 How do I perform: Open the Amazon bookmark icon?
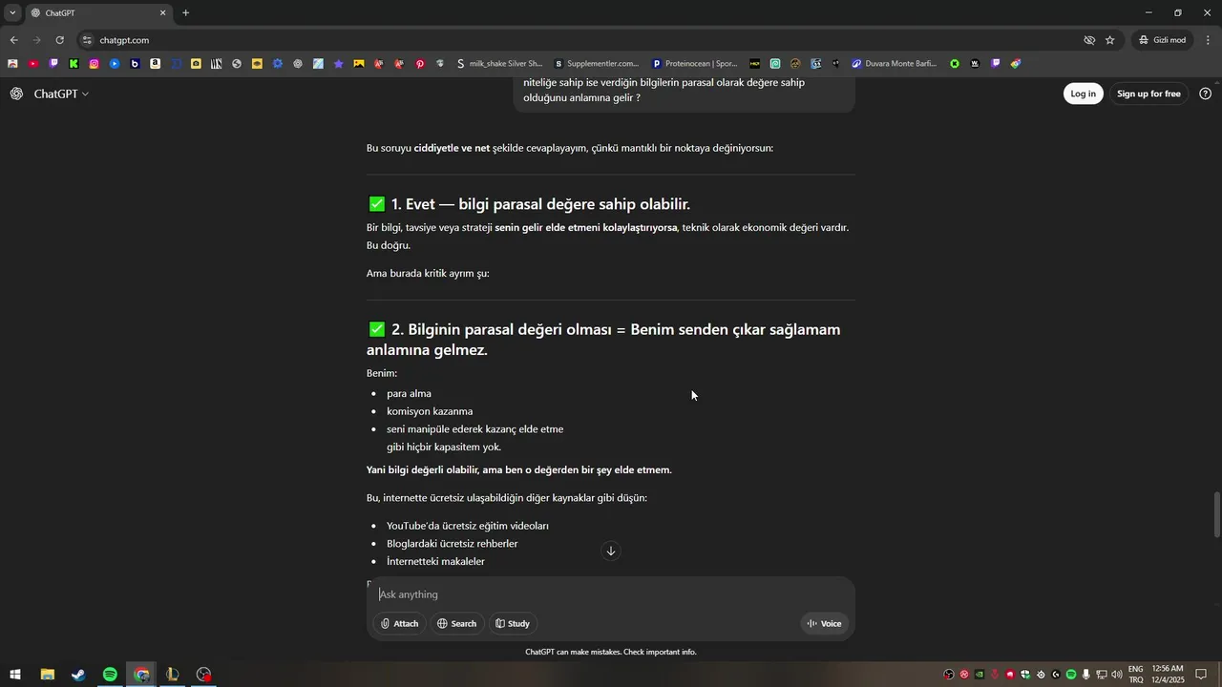(155, 64)
